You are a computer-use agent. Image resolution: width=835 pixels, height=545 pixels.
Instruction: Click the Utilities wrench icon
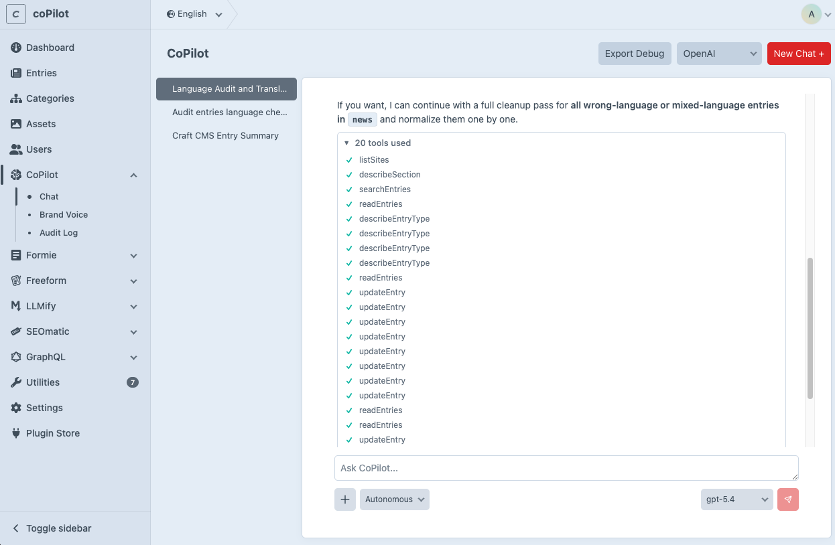(x=16, y=382)
